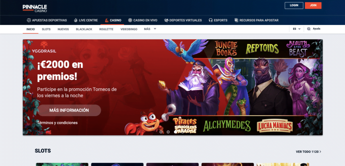Viewport: 345px width, 166px height.
Task: Select the last banner carousel dot
Action: click(182, 132)
